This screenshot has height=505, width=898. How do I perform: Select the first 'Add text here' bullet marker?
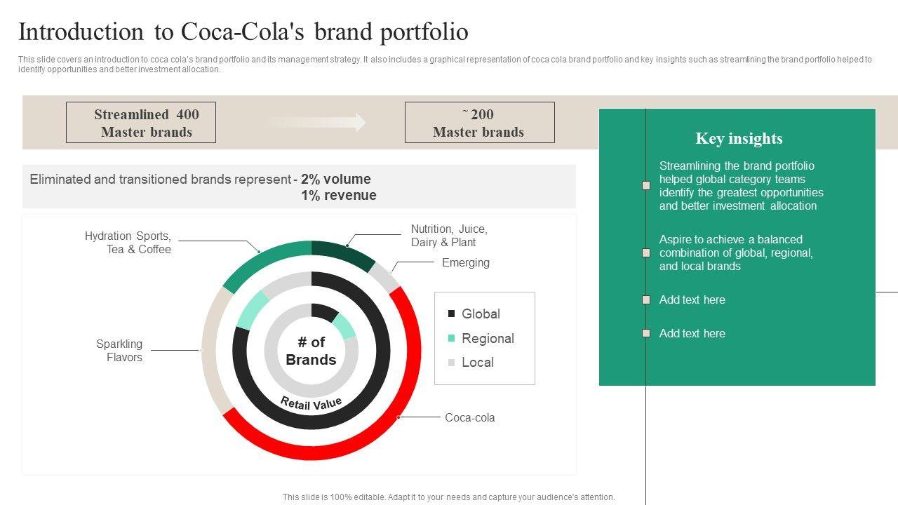(x=646, y=300)
